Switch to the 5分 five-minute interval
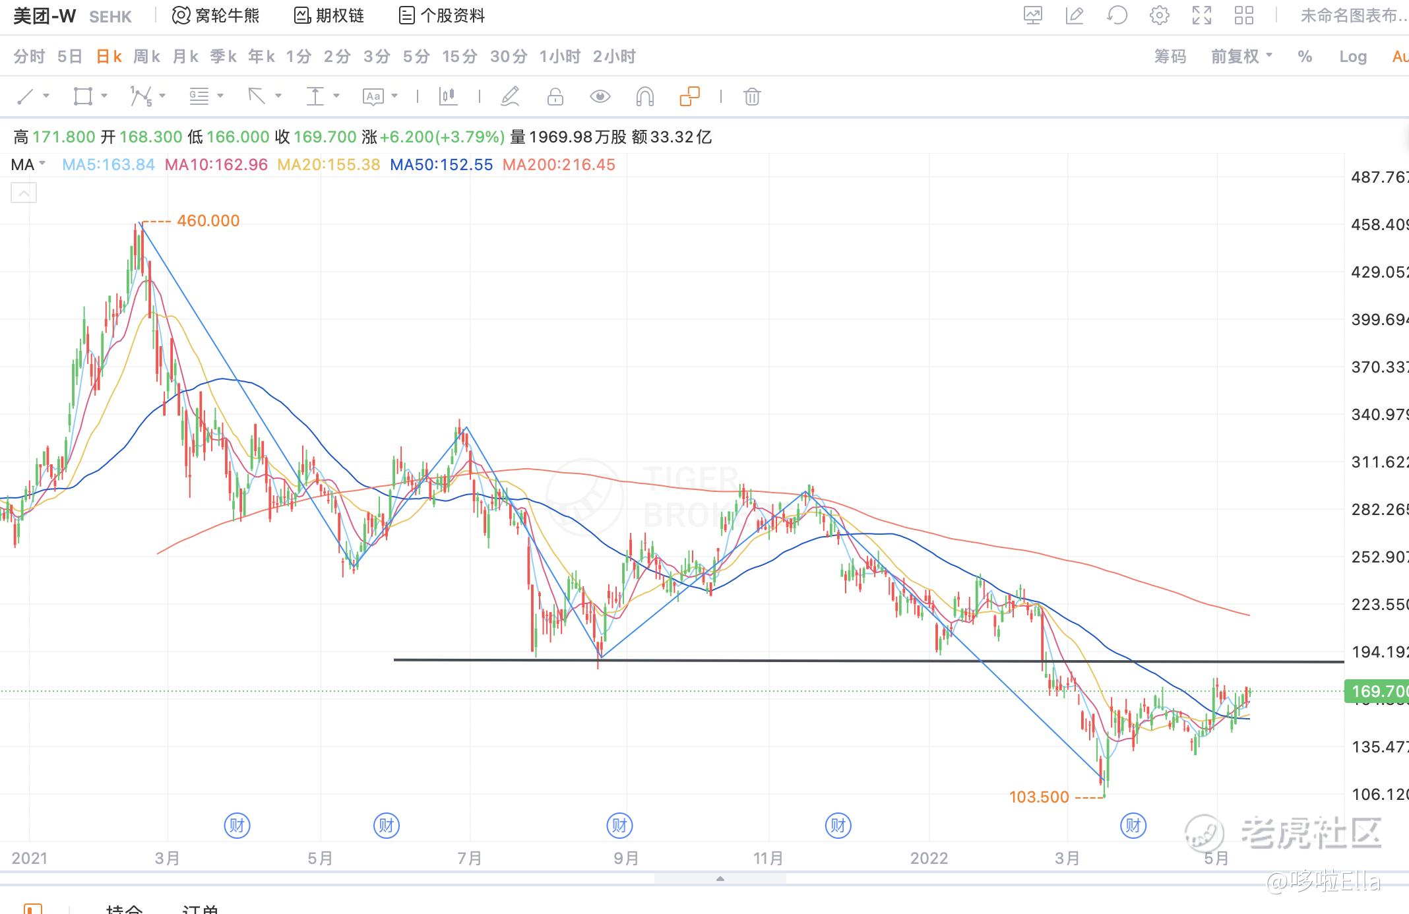 (416, 57)
